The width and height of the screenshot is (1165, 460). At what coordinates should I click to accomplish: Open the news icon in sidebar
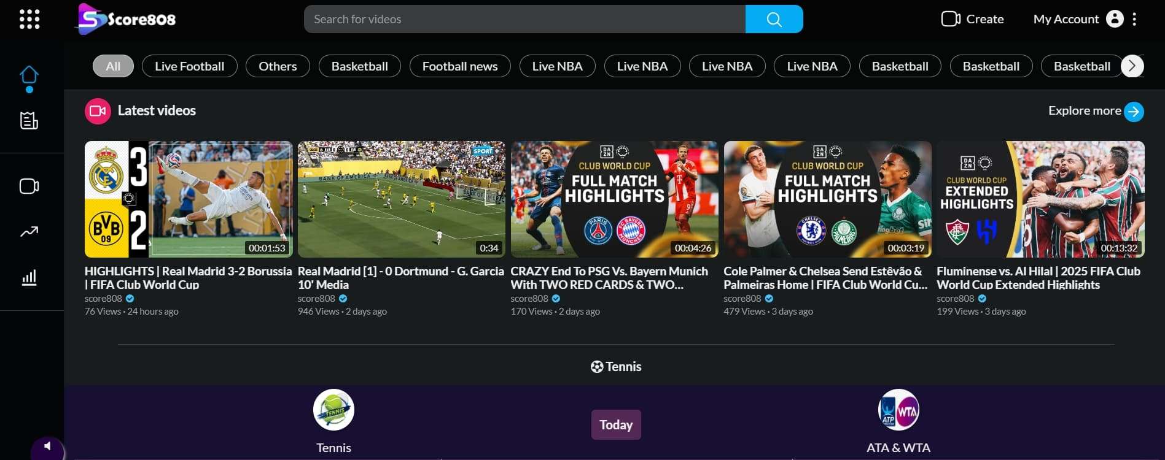(x=29, y=121)
